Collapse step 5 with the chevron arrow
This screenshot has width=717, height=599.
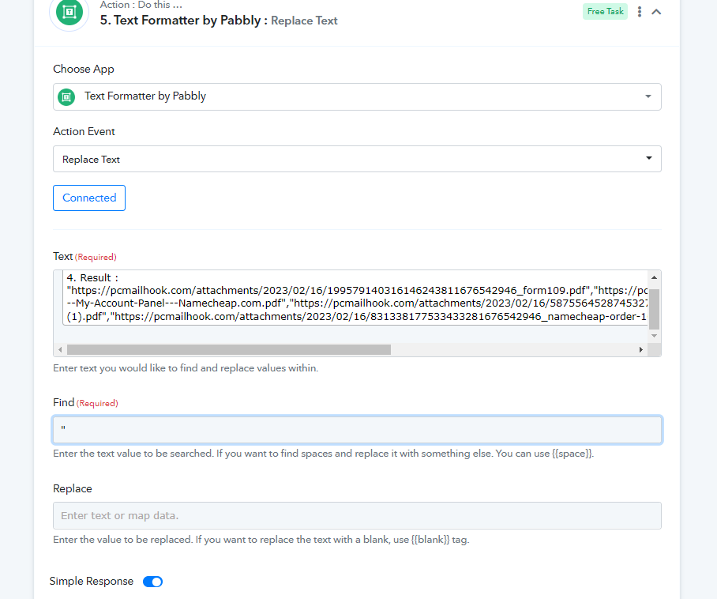[656, 12]
